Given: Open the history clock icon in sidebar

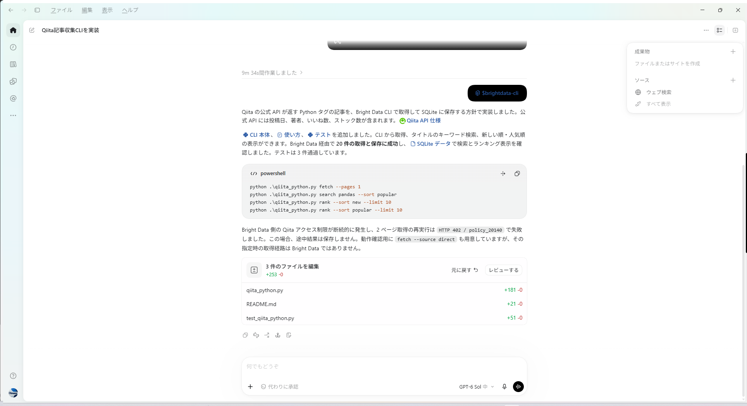Looking at the screenshot, I should [13, 47].
